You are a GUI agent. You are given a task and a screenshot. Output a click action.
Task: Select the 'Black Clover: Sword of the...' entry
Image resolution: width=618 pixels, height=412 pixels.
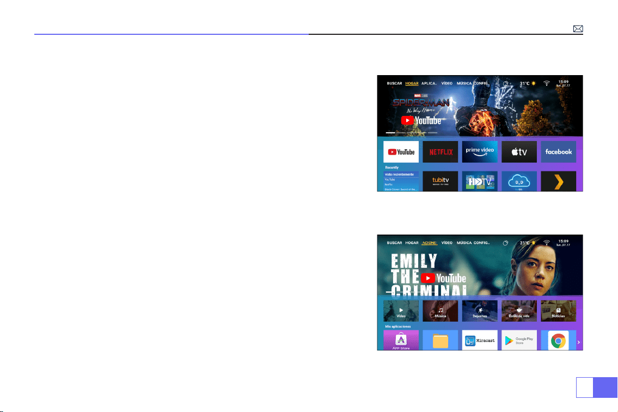click(400, 189)
